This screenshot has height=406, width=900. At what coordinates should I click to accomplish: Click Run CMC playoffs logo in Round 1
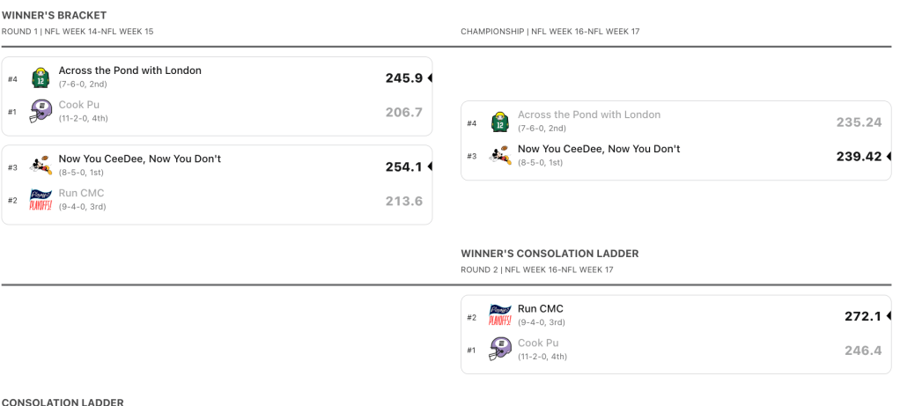(41, 199)
